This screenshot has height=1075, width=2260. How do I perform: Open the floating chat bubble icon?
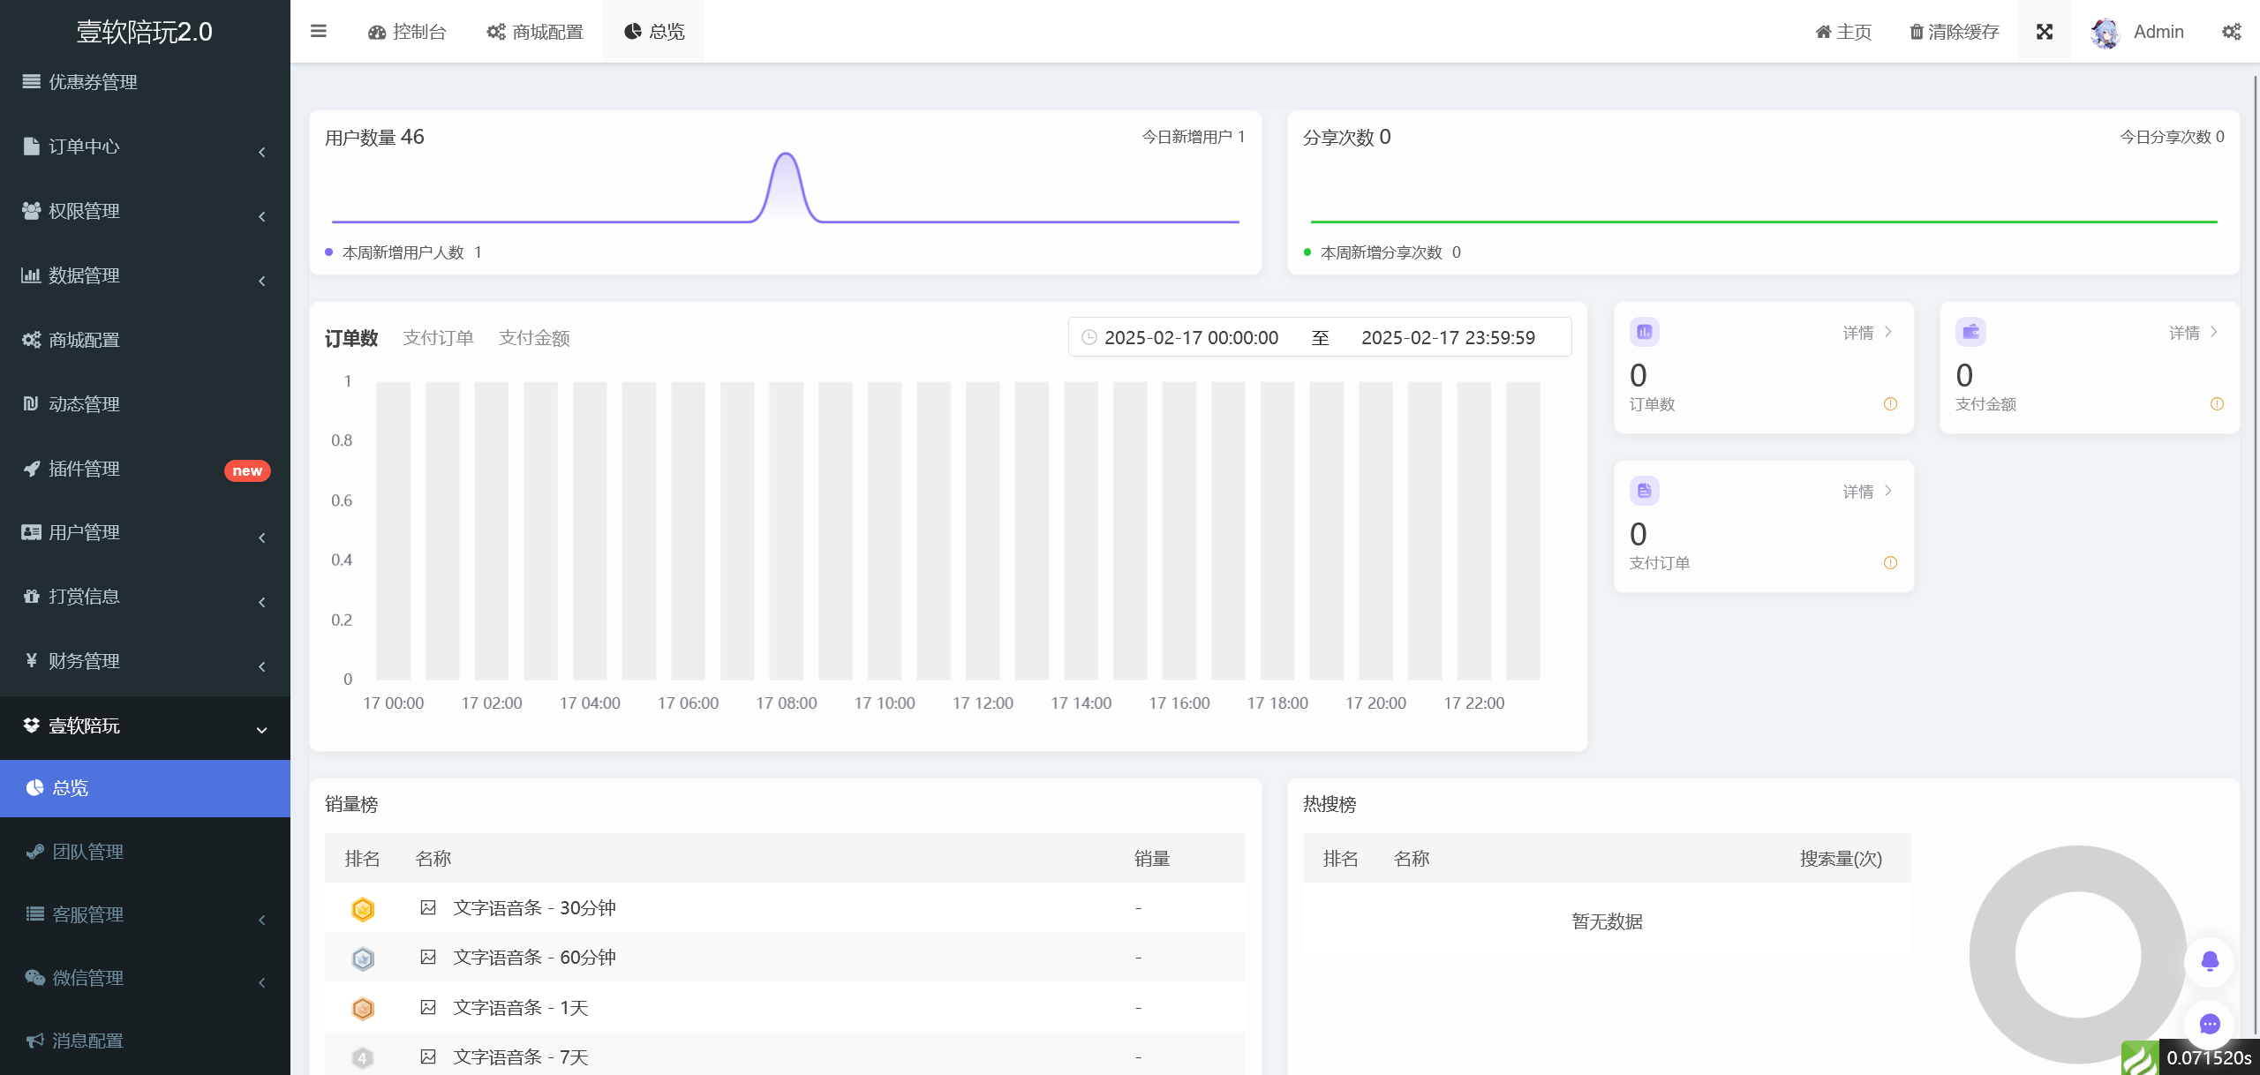tap(2210, 1025)
